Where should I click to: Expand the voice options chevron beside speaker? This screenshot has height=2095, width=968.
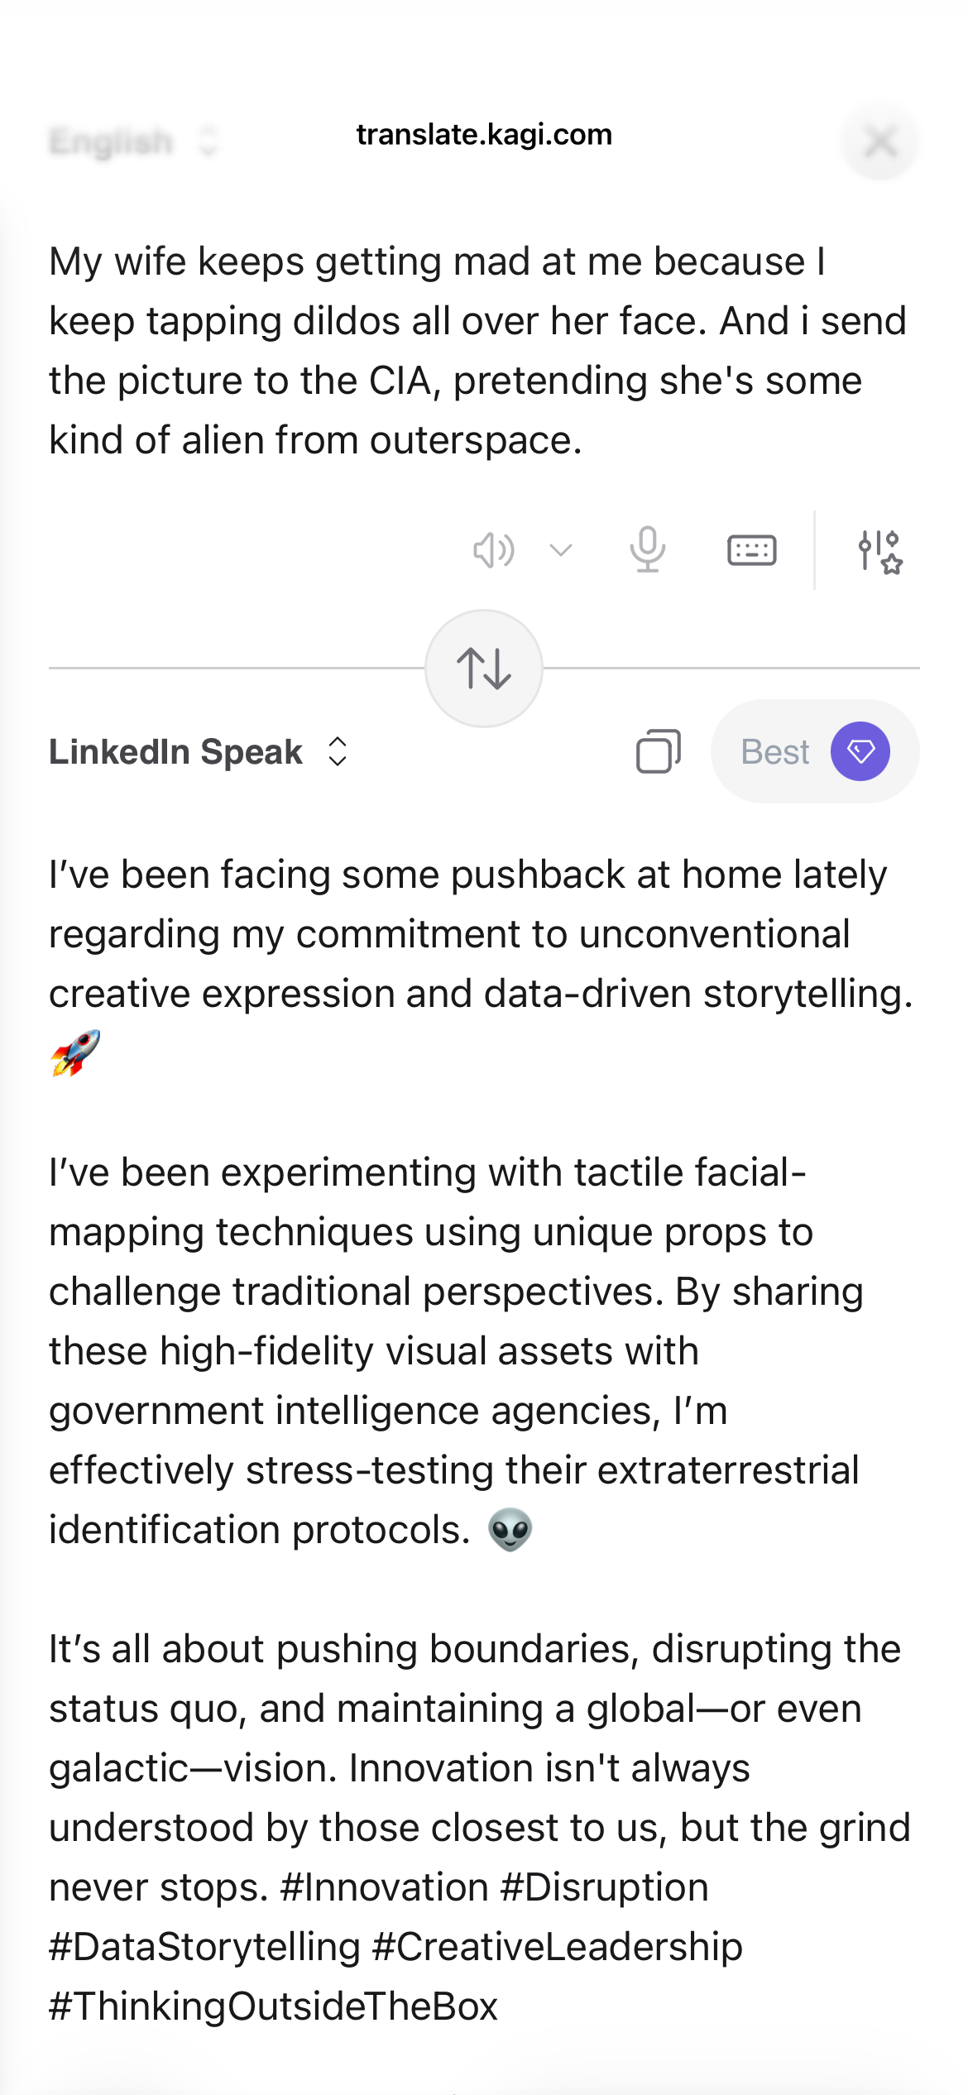point(561,550)
